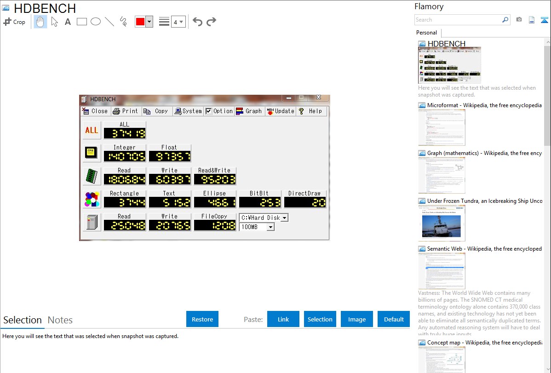
Task: Open the HDBENCH snapshot thumbnail
Action: 449,65
